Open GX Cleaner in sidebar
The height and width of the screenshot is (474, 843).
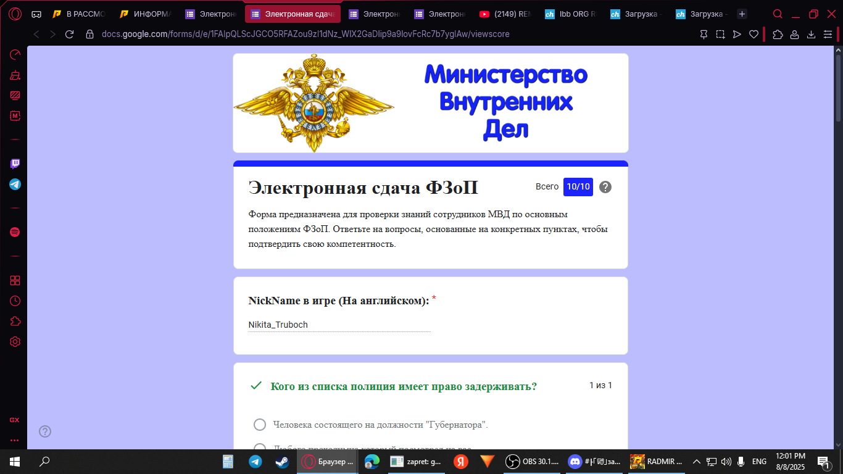pyautogui.click(x=15, y=75)
